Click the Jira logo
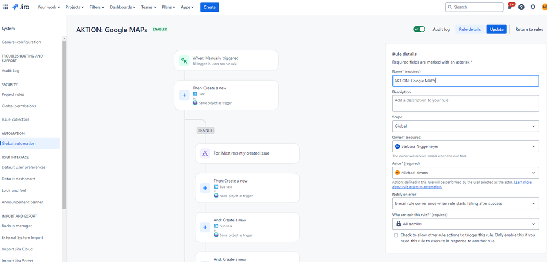The height and width of the screenshot is (262, 547). [21, 7]
